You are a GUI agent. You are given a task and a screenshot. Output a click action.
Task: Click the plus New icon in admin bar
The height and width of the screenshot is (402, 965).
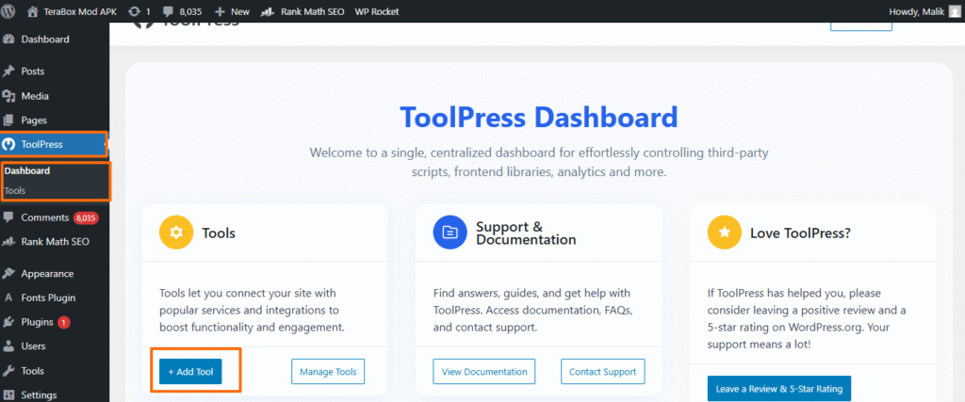220,11
